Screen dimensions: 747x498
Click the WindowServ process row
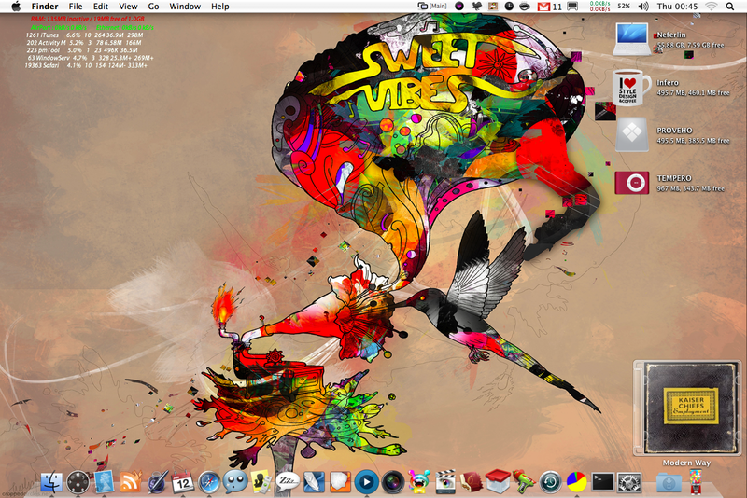pos(91,58)
